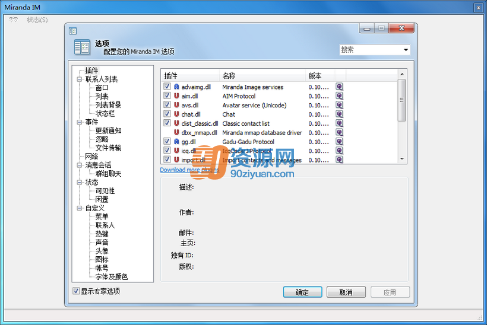
Task: Click the homepage icon in icq.dll row
Action: [x=340, y=151]
